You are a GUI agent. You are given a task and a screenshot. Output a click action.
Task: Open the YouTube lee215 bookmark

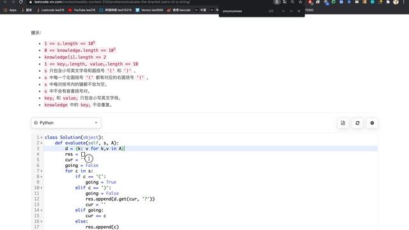[82, 10]
